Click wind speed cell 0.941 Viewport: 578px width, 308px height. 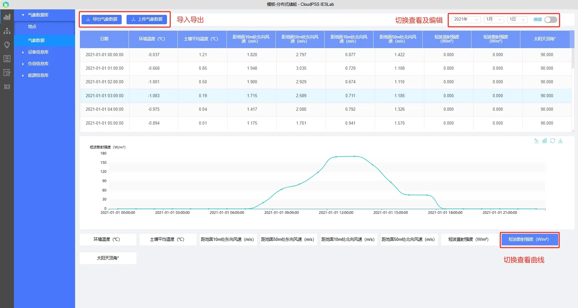click(x=350, y=123)
